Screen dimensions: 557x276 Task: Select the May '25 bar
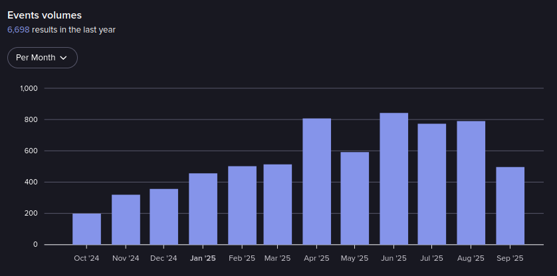[x=354, y=198]
